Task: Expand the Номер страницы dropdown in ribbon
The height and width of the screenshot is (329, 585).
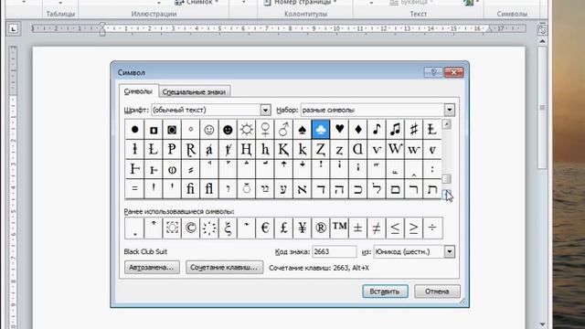Action: (x=335, y=2)
